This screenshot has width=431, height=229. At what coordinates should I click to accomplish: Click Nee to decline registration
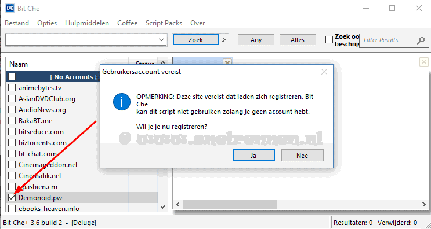point(302,156)
